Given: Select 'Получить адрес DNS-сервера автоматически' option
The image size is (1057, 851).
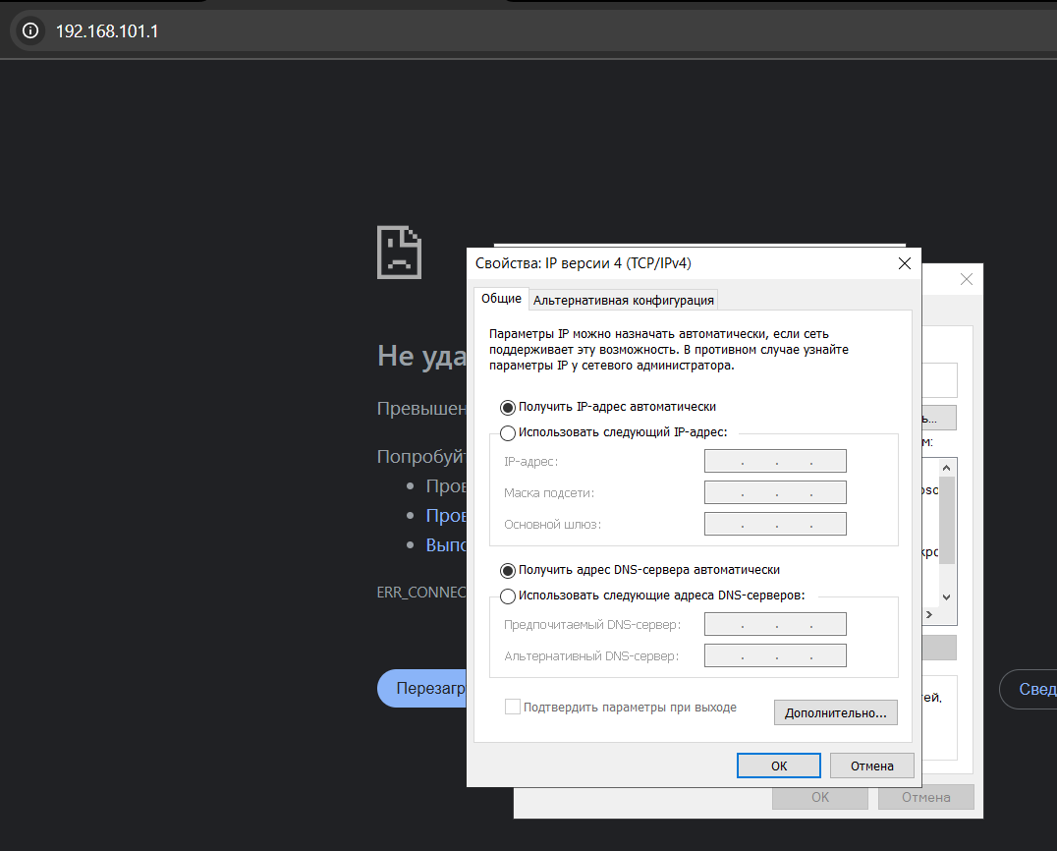Looking at the screenshot, I should (508, 570).
